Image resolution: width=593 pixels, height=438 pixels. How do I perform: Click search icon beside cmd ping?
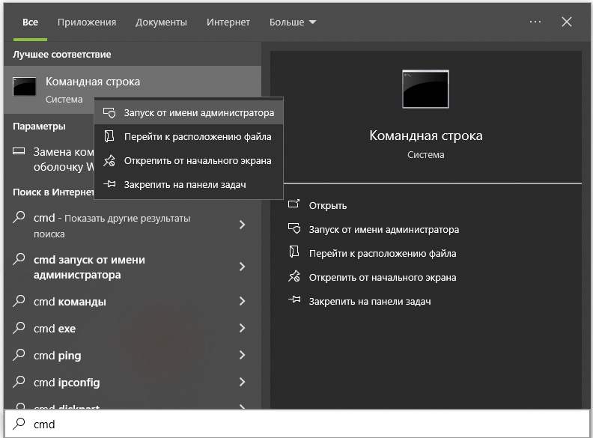pyautogui.click(x=19, y=354)
